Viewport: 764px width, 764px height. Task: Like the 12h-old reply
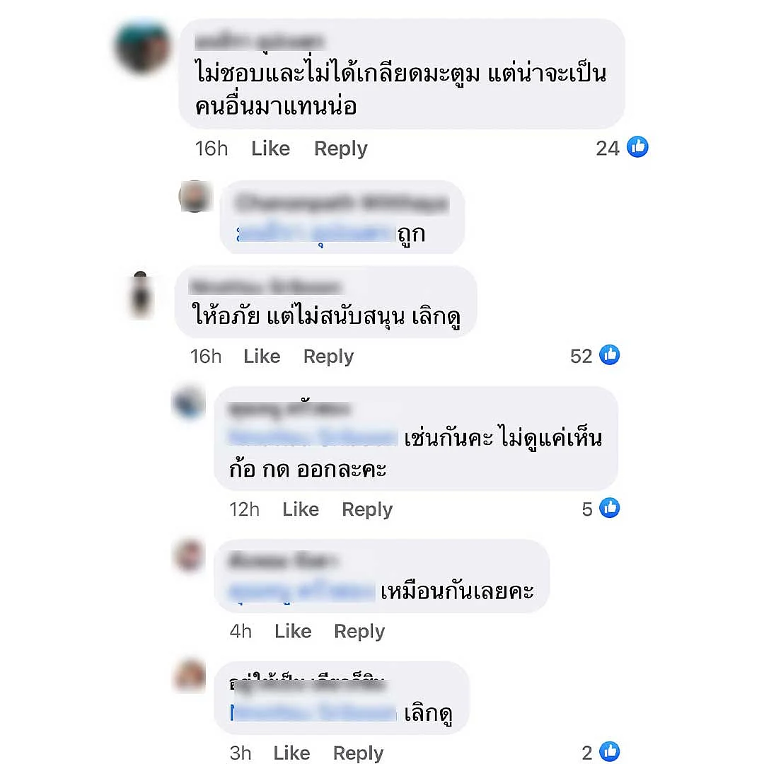(301, 509)
